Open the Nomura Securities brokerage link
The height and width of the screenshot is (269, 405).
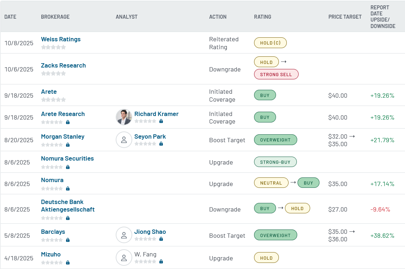[67, 158]
